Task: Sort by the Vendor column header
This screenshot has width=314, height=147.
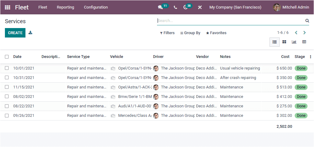Action: [x=202, y=57]
